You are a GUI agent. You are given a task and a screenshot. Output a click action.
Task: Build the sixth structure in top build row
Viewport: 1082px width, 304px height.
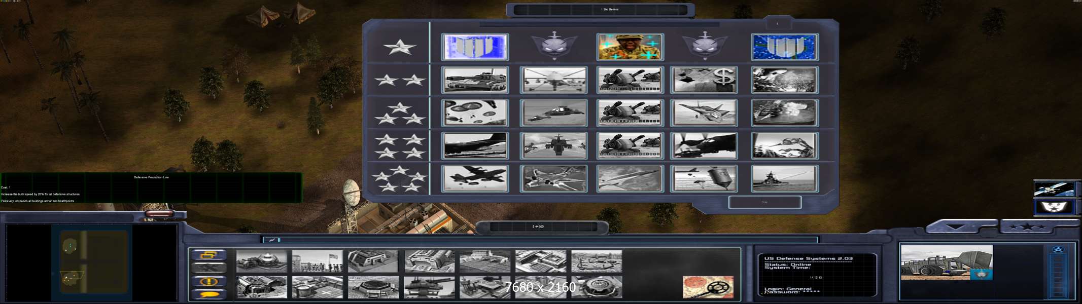pyautogui.click(x=541, y=261)
